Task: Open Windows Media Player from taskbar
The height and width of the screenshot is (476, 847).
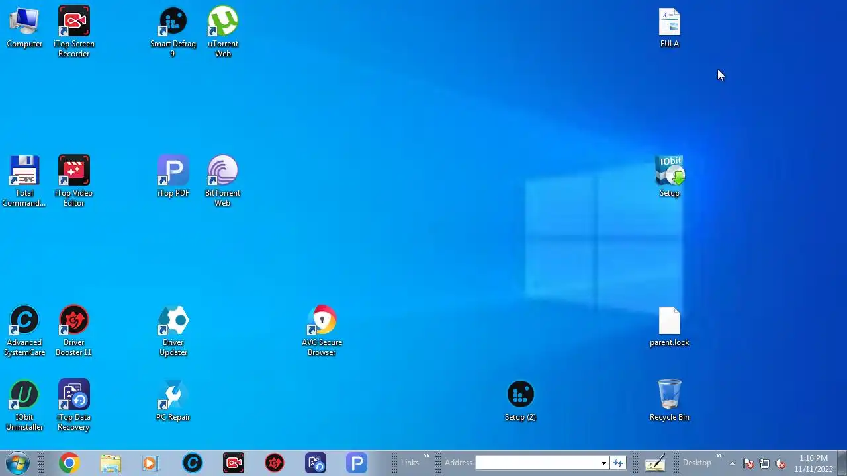Action: [151, 463]
